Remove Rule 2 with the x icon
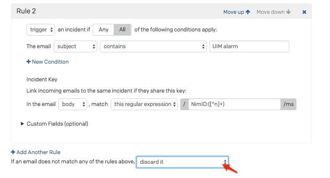Image resolution: width=330 pixels, height=178 pixels. (304, 12)
